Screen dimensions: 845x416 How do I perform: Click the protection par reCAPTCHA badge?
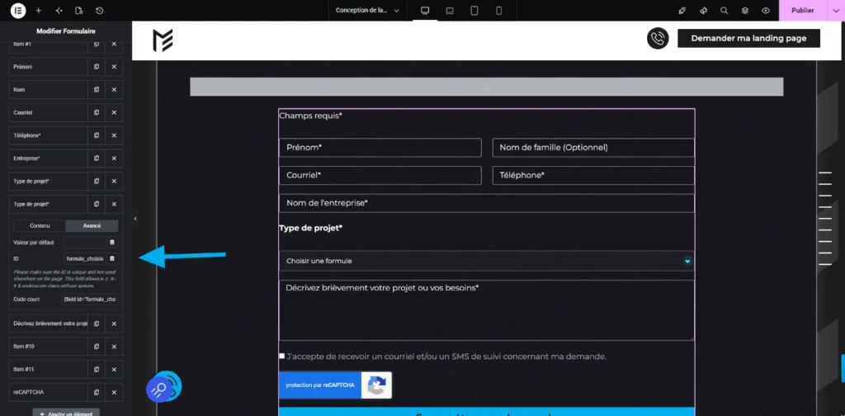[x=335, y=385]
